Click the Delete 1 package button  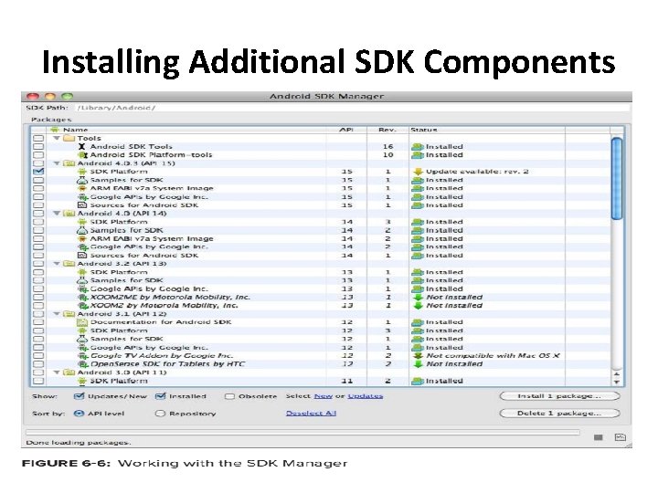[x=560, y=414]
